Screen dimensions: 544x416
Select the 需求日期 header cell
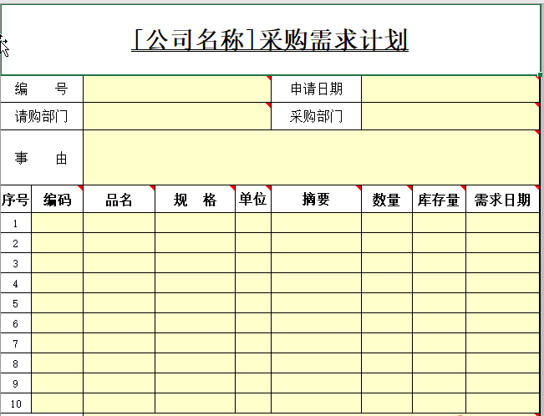click(x=502, y=200)
